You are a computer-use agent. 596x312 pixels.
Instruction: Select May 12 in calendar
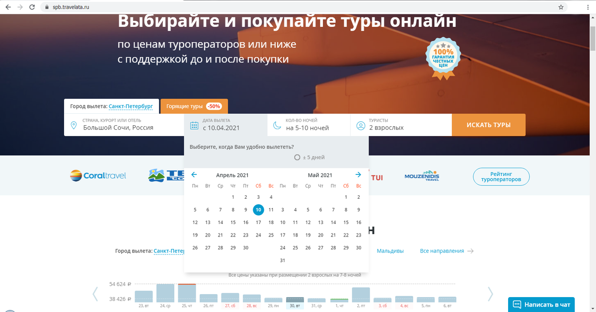308,223
